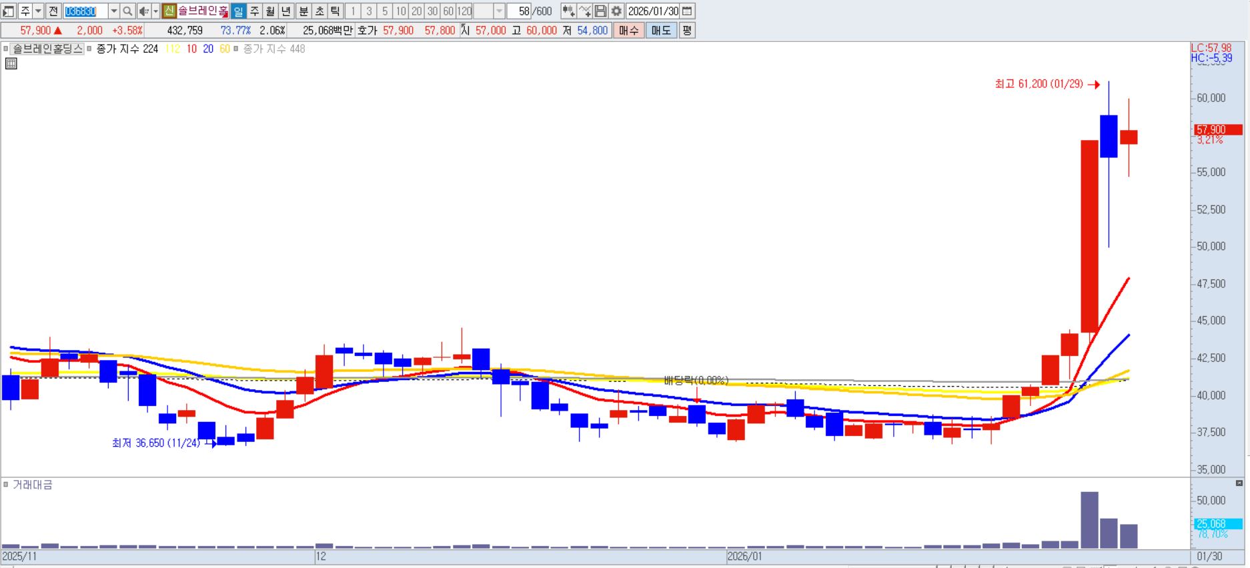The image size is (1250, 568).
Task: Open the calendar date picker icon
Action: [687, 11]
